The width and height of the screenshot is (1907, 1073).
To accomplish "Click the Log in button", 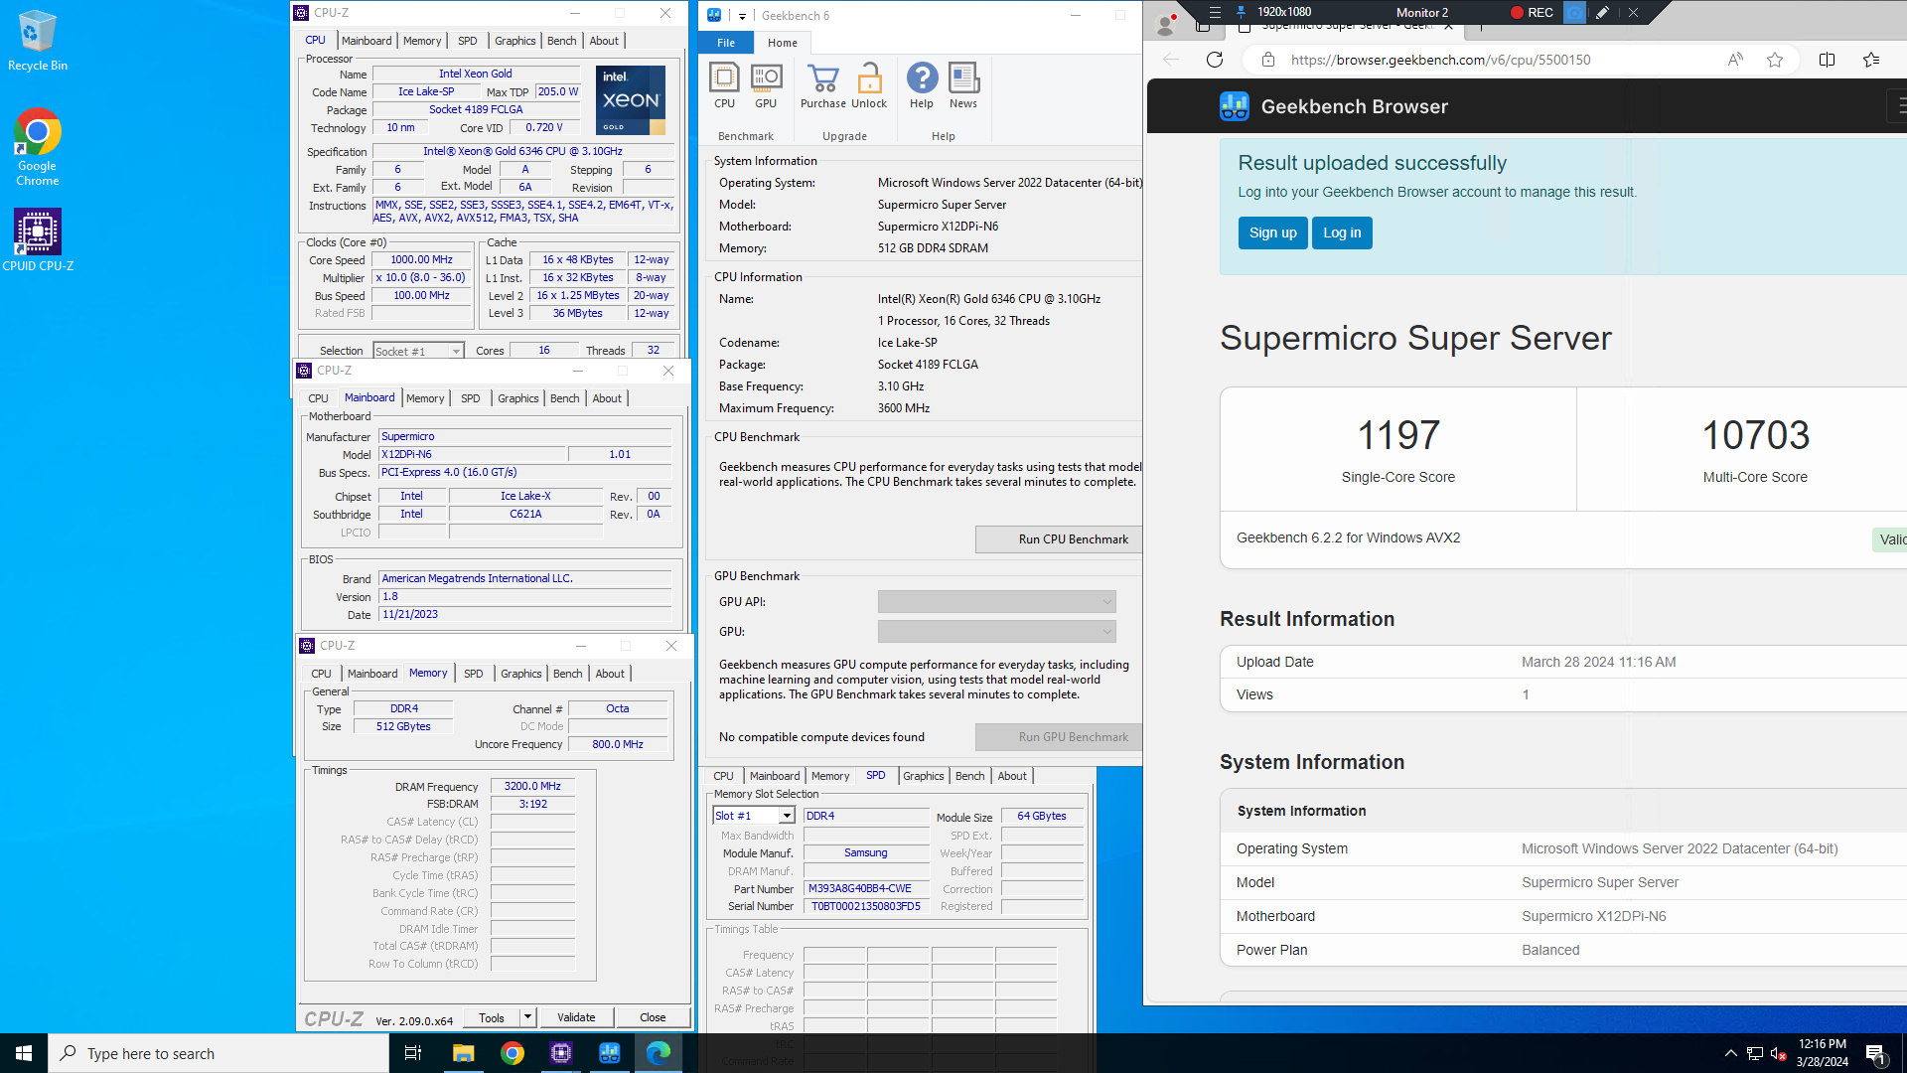I will pos(1342,232).
